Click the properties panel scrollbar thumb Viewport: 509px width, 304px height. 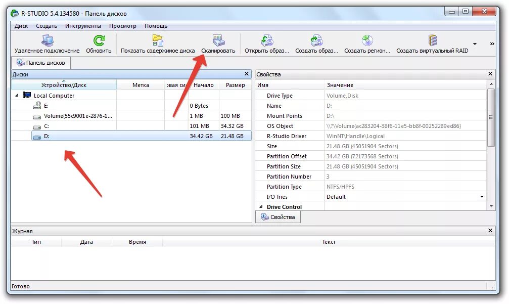tap(491, 117)
